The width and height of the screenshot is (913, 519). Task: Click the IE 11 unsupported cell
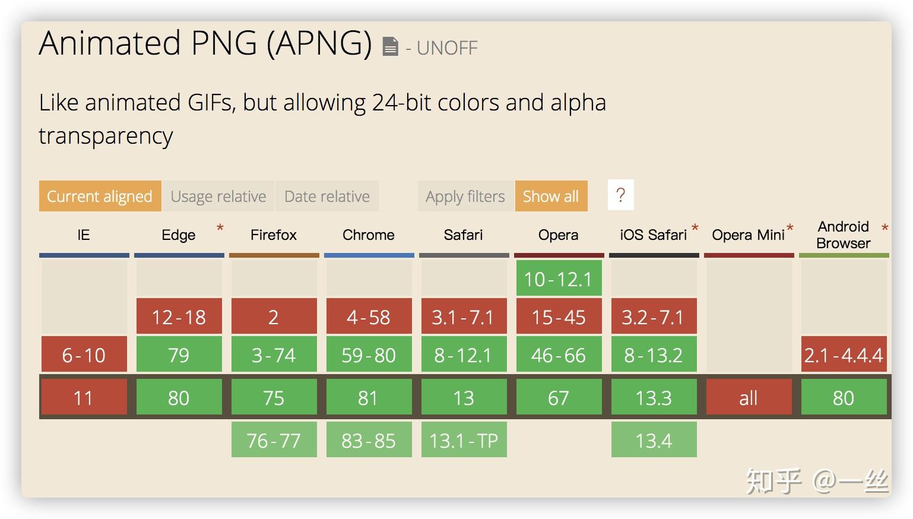(x=84, y=397)
